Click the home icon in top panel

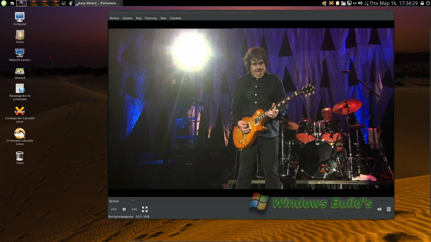tap(12, 3)
